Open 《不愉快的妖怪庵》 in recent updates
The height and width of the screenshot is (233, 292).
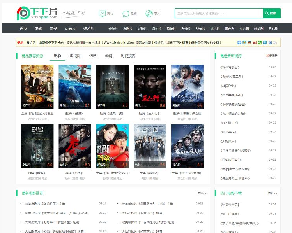point(233,104)
